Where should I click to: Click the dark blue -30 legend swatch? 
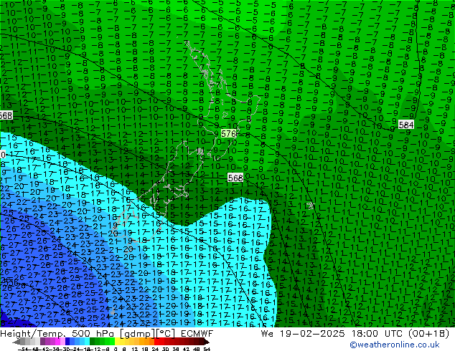[x=67, y=341]
